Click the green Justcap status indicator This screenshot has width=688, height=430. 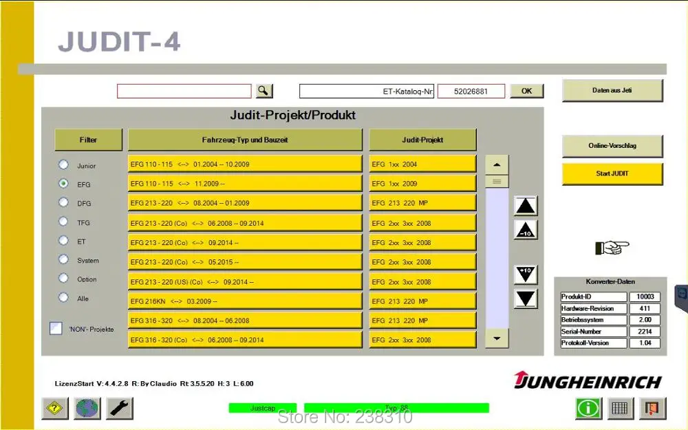(262, 408)
